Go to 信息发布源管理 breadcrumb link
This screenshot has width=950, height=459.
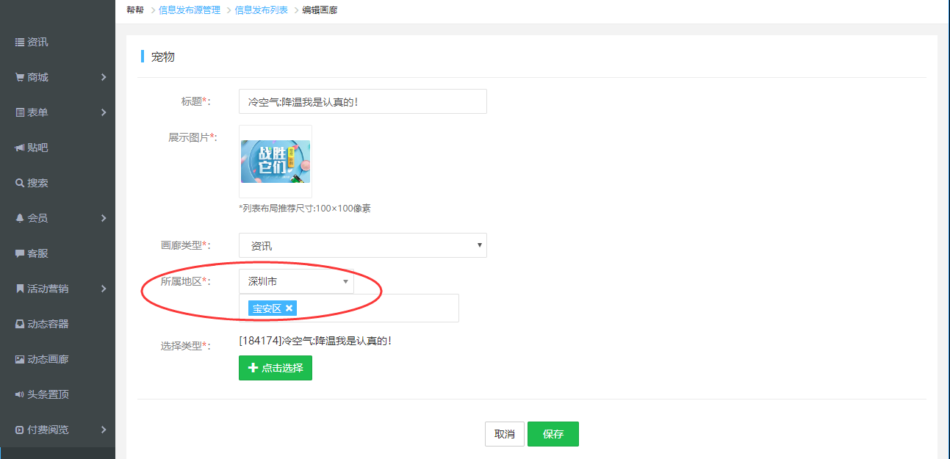point(190,10)
